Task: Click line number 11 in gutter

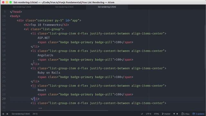Action: coord(4,21)
